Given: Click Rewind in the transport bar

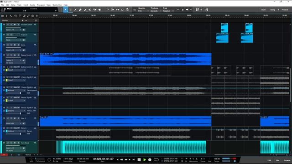Looking at the screenshot, I should 122,160.
